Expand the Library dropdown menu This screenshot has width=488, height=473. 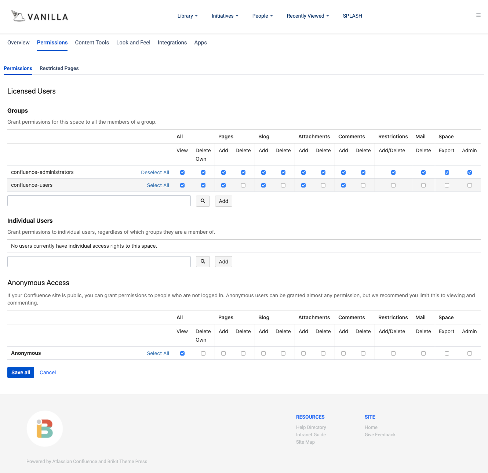(x=187, y=16)
